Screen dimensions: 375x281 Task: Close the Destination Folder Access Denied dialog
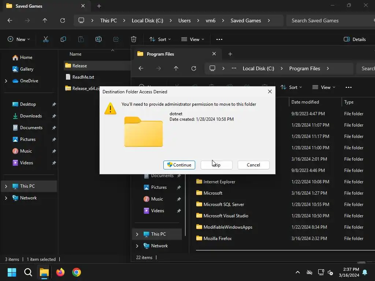(270, 91)
